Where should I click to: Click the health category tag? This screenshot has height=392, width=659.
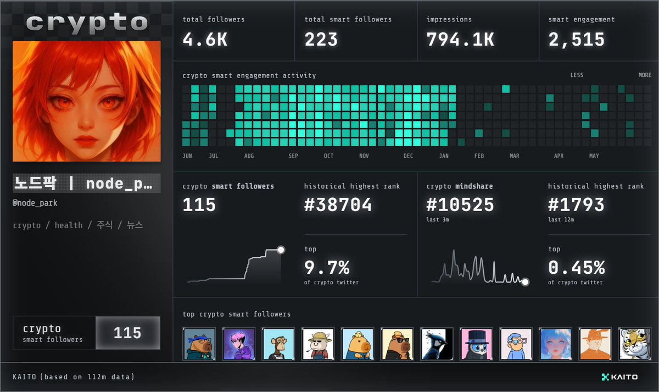[69, 225]
